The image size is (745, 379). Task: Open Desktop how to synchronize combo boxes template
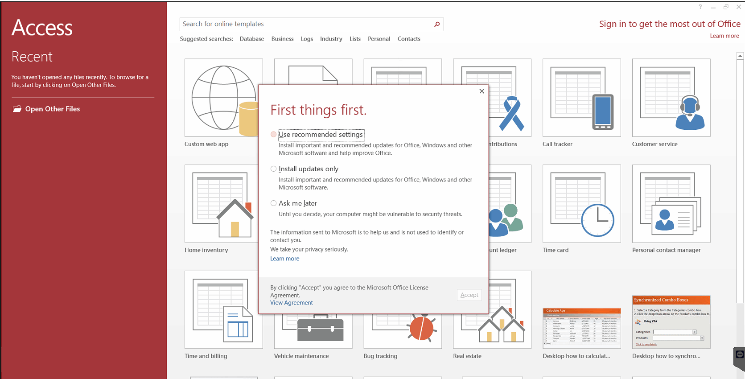pyautogui.click(x=671, y=322)
